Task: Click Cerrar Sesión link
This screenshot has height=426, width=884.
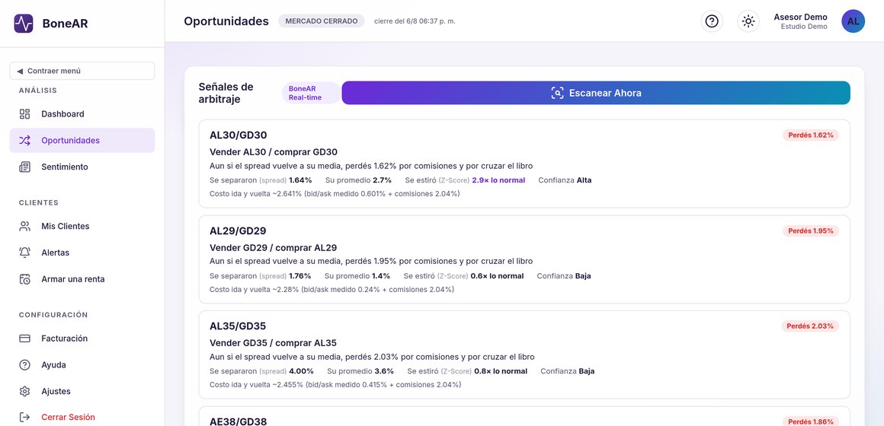Action: (x=82, y=418)
